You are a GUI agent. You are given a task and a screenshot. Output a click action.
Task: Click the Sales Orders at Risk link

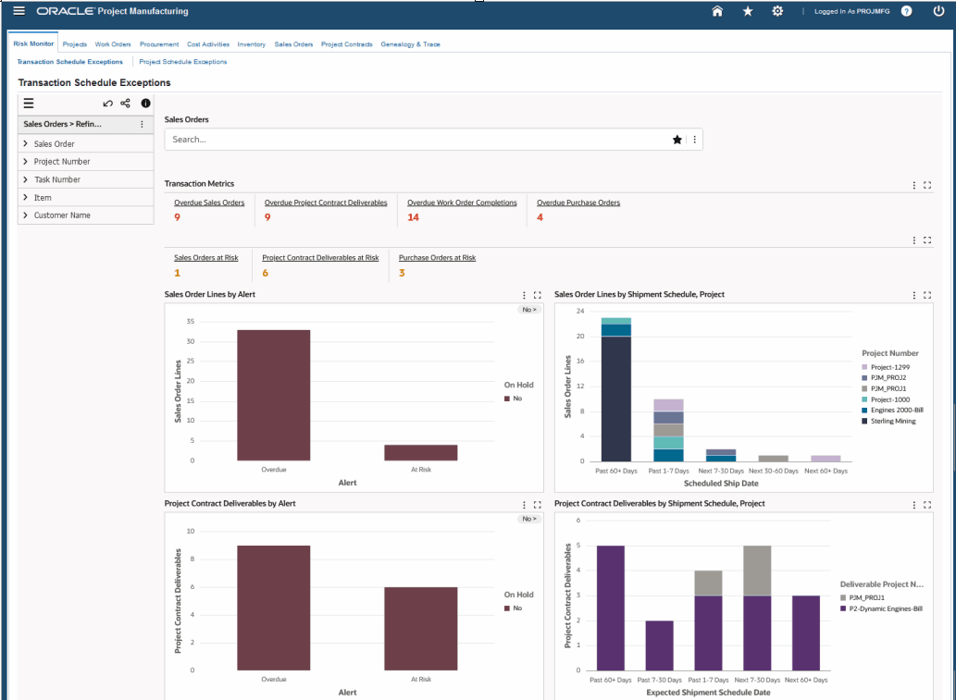[x=206, y=258]
